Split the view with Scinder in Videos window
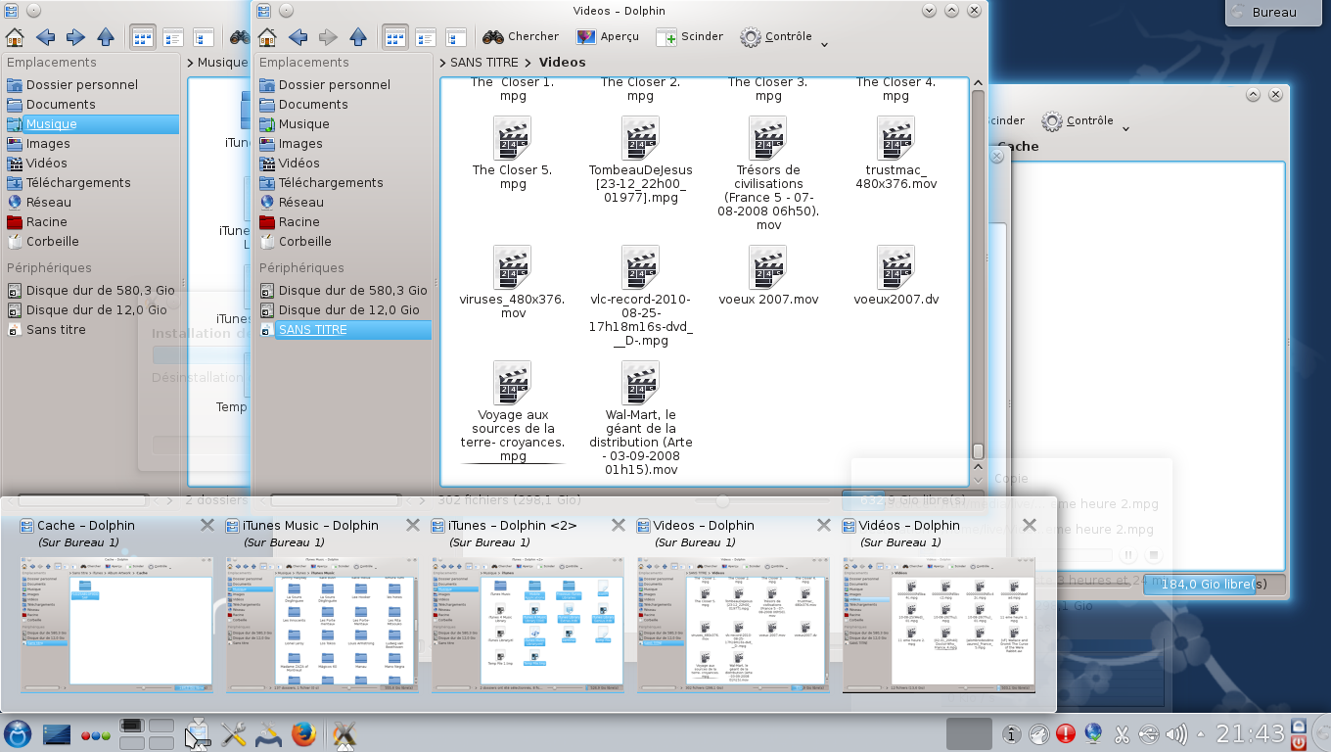This screenshot has height=752, width=1331. [689, 37]
